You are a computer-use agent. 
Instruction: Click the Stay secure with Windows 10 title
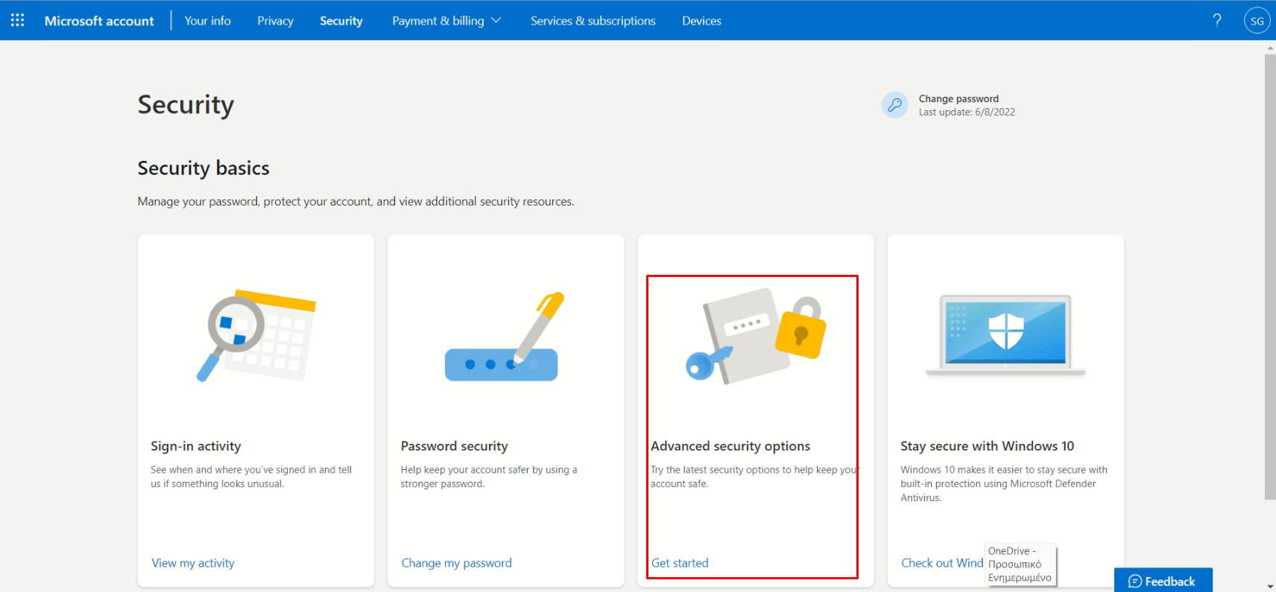click(988, 446)
